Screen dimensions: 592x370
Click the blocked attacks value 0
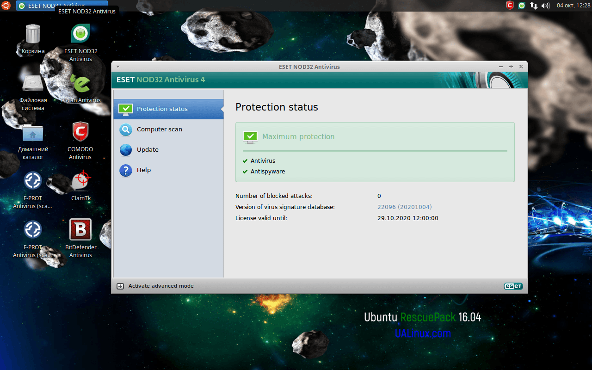click(379, 196)
